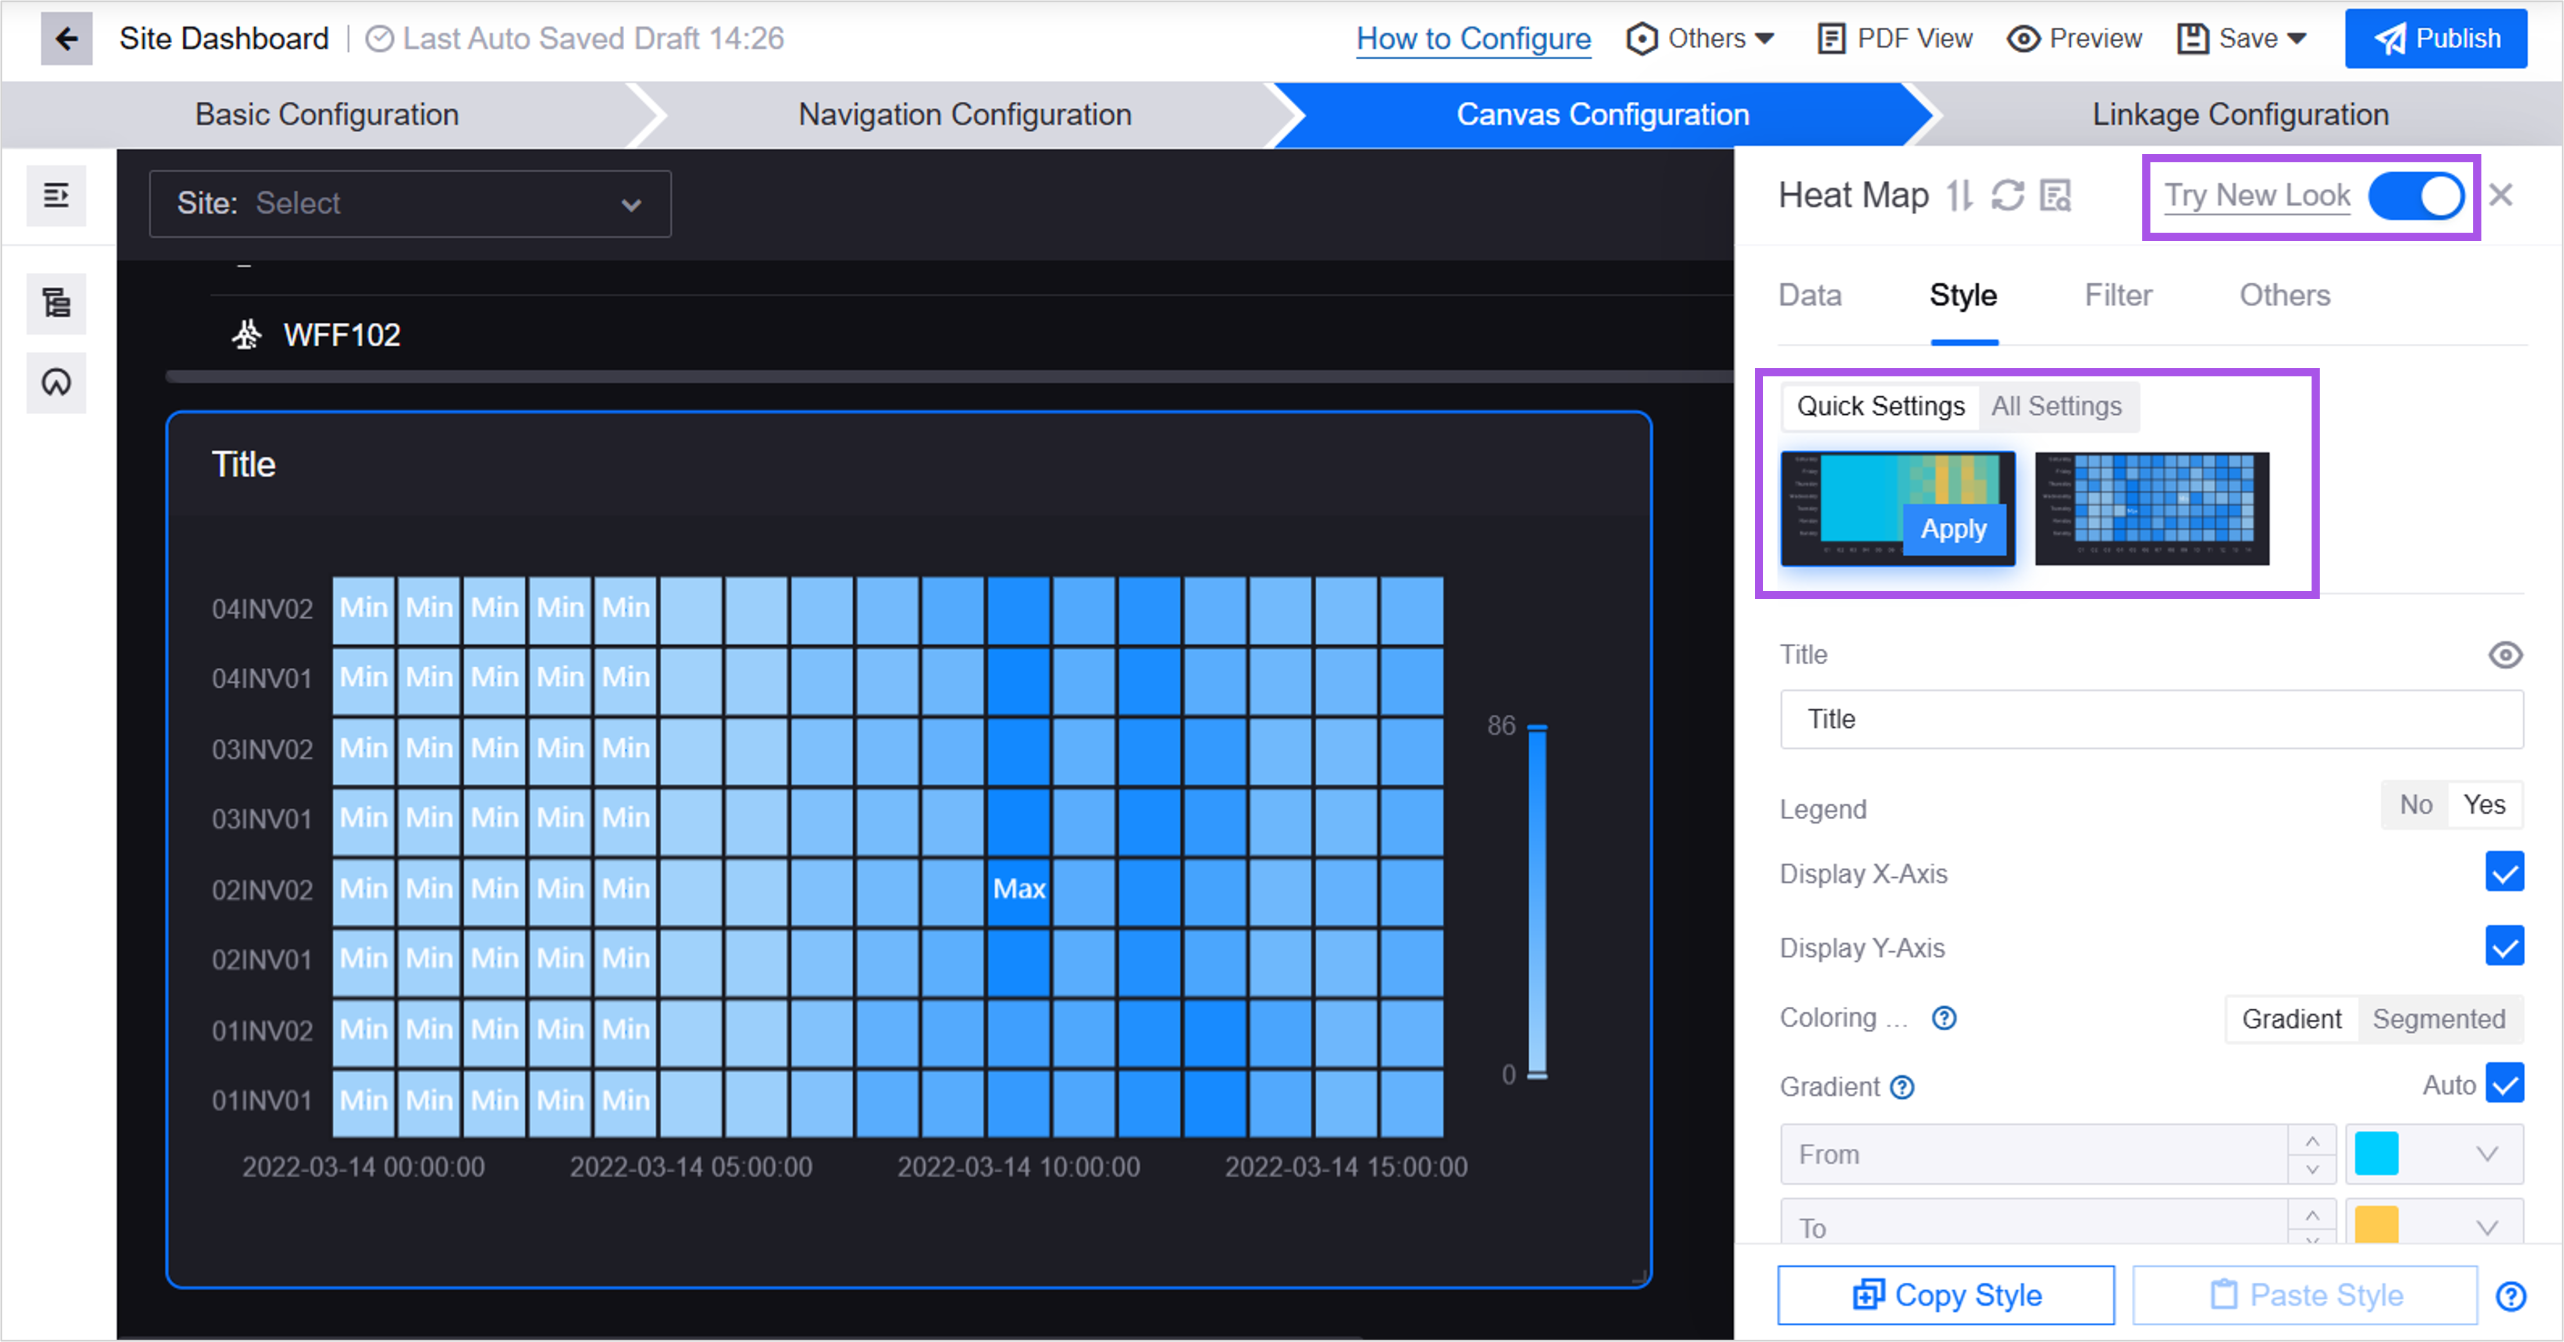Uncheck Display X-Axis checkbox

[x=2504, y=873]
